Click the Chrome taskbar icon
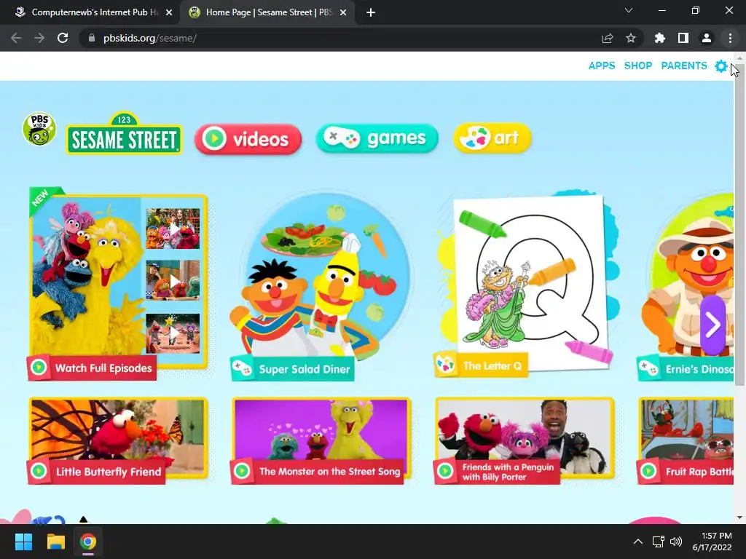This screenshot has height=559, width=746. tap(88, 542)
